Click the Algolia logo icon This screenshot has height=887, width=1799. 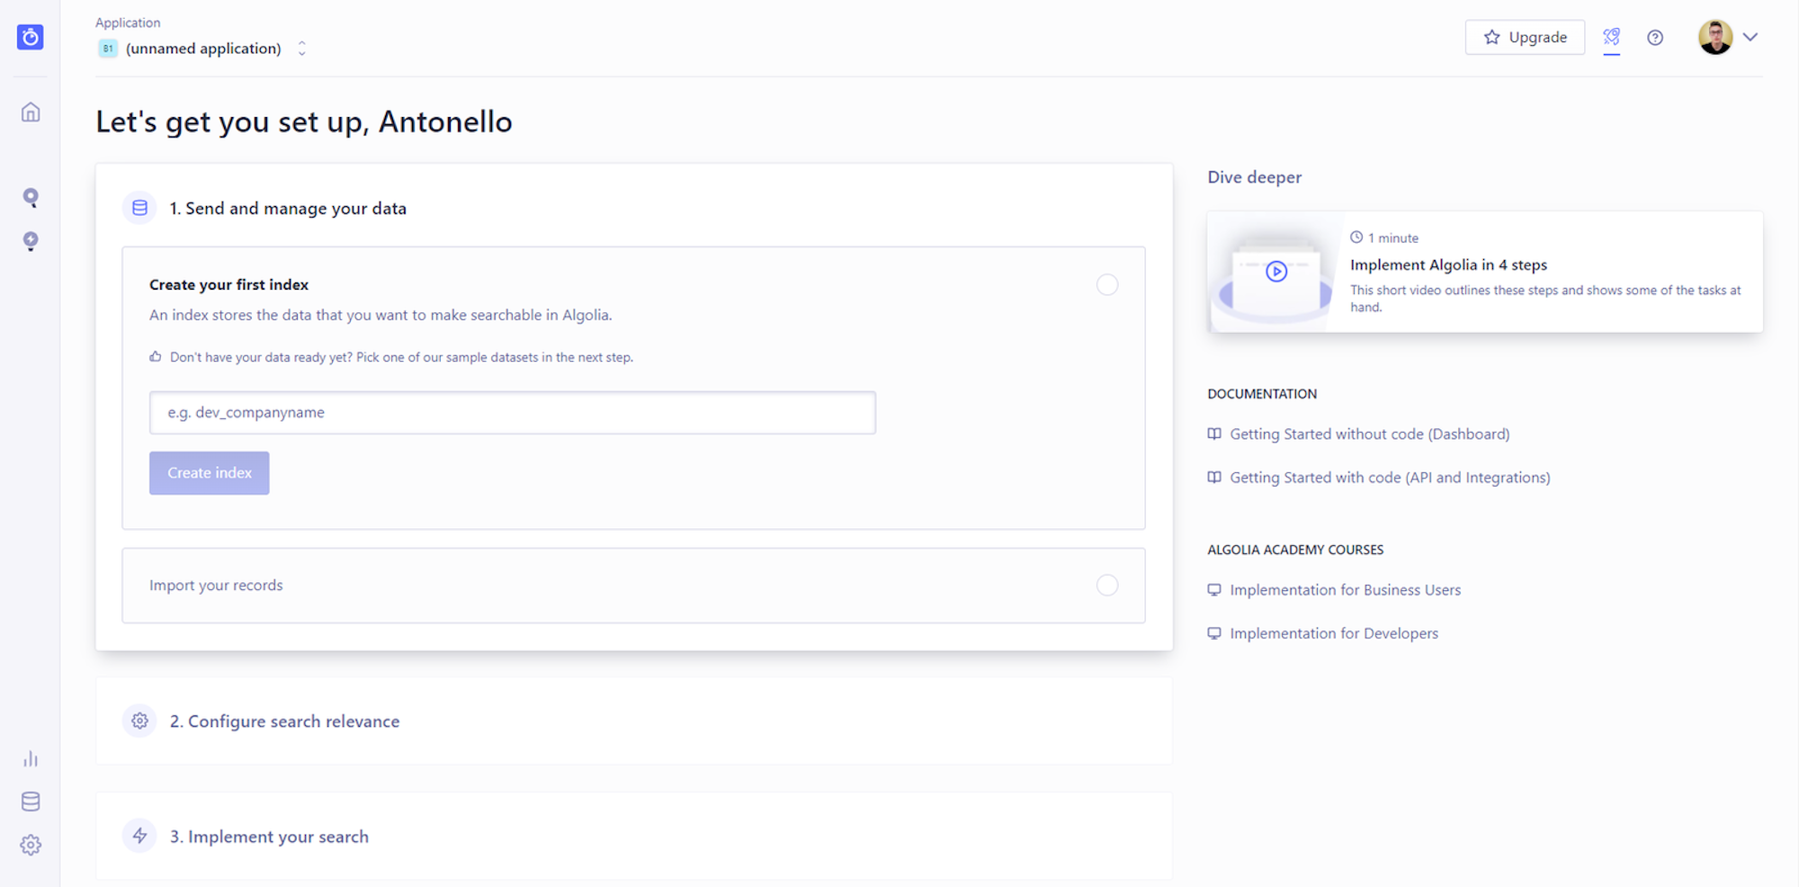tap(31, 37)
